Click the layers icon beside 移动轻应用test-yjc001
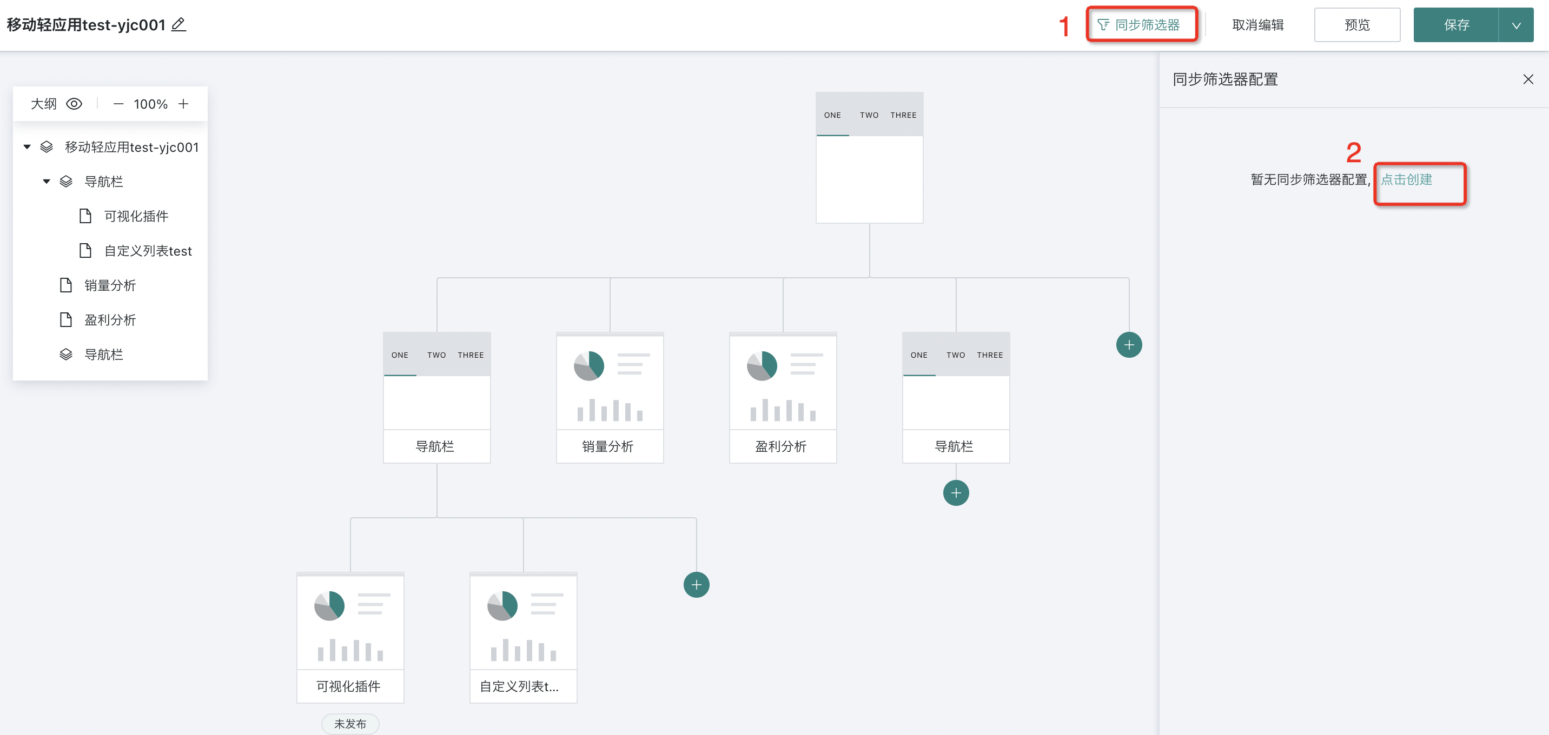Screen dimensions: 1549x735 click(47, 146)
